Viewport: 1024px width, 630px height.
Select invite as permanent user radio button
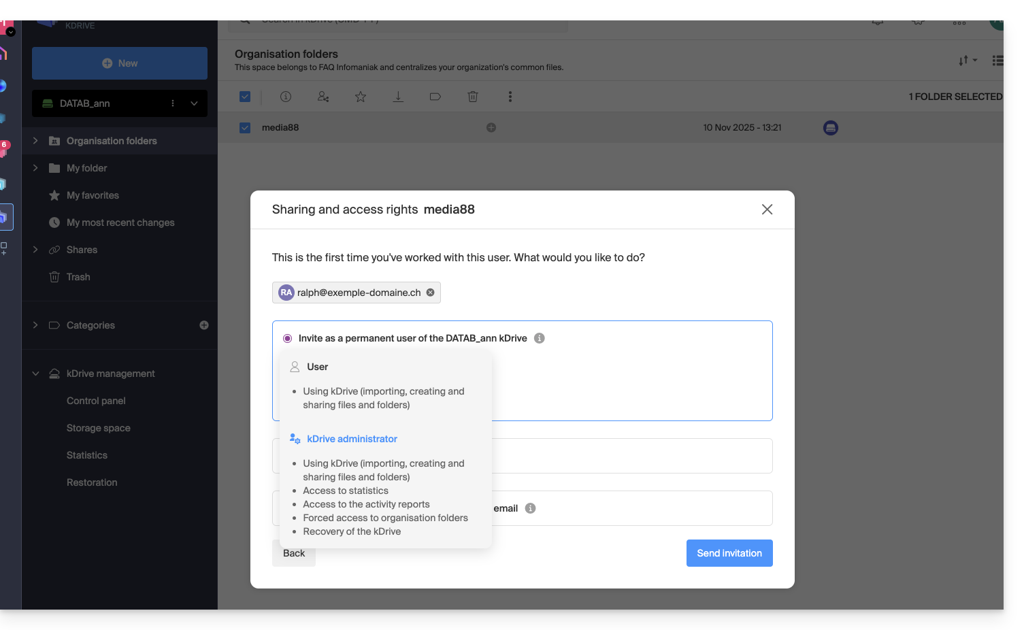pos(288,338)
